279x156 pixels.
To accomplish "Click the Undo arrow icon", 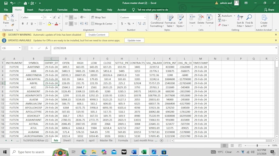I will point(12,3).
